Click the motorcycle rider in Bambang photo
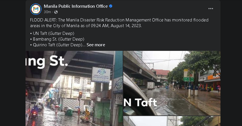This screenshot has height=126, width=242. pyautogui.click(x=35, y=111)
